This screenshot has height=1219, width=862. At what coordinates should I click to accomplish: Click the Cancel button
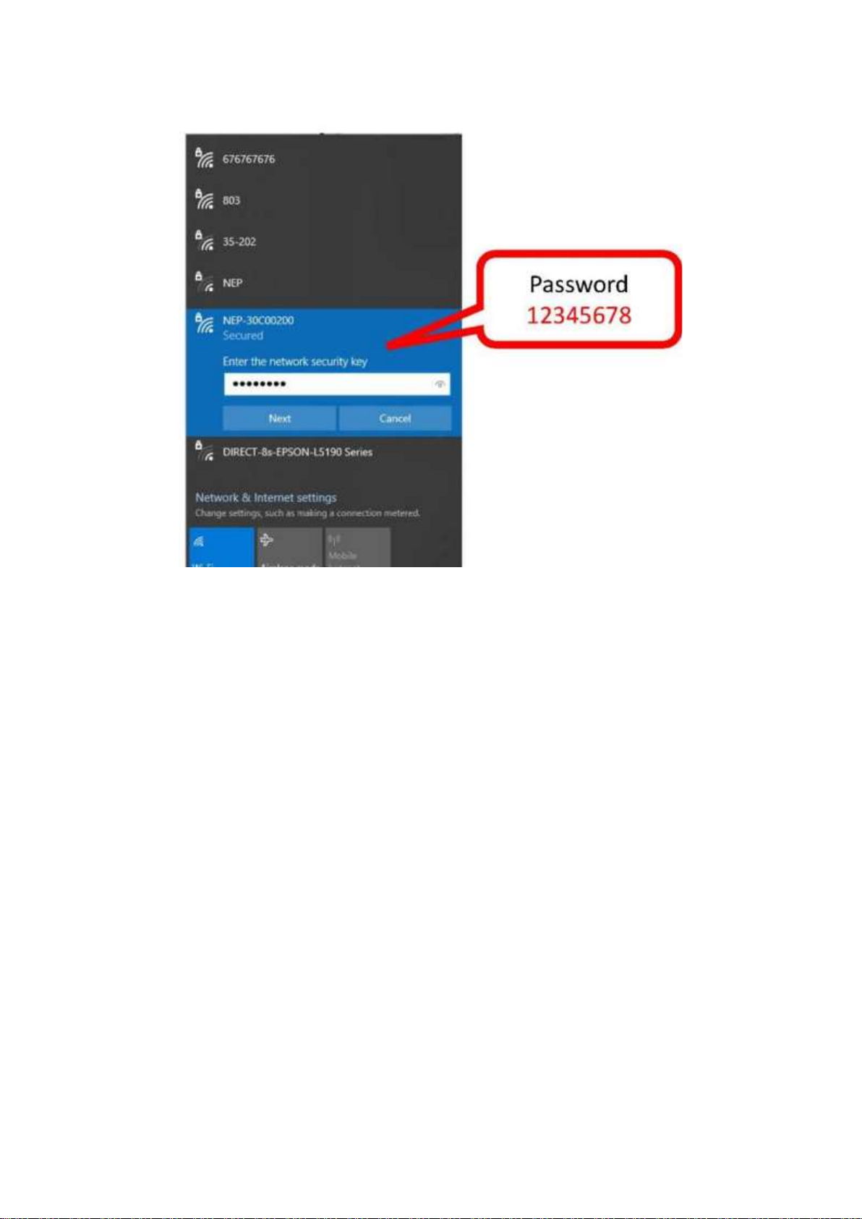coord(395,418)
